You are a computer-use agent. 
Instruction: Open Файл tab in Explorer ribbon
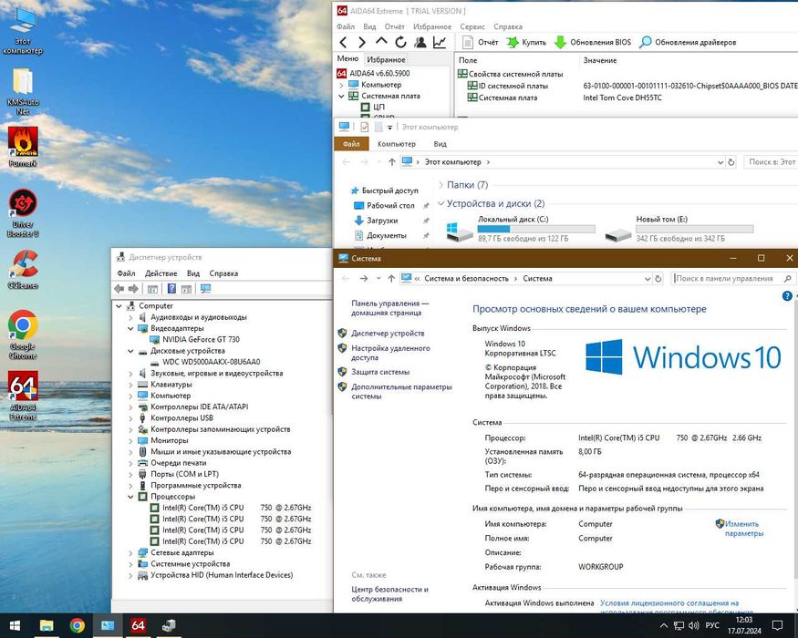pyautogui.click(x=351, y=144)
